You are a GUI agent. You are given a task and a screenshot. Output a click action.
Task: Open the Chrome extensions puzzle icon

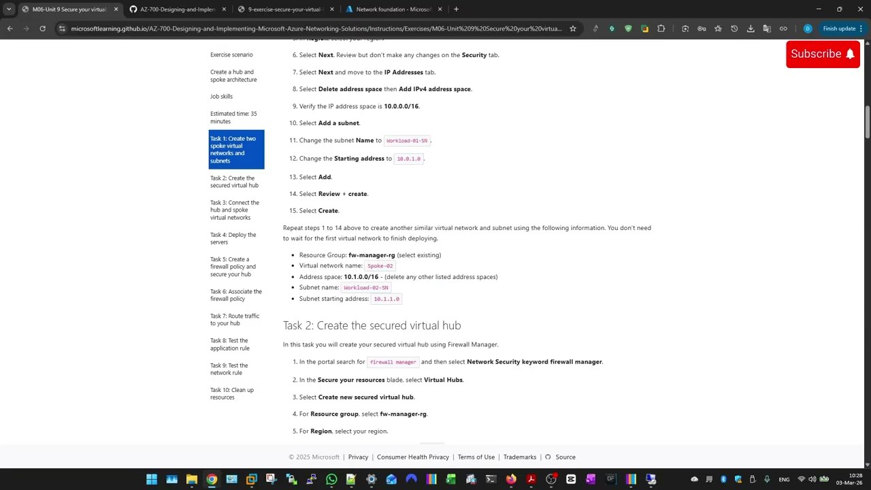(661, 29)
